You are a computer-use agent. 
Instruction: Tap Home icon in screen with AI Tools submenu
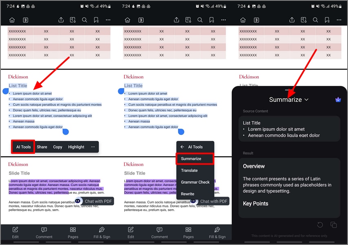tap(128, 20)
